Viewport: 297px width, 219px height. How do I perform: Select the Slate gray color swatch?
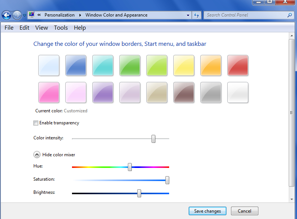(211, 92)
